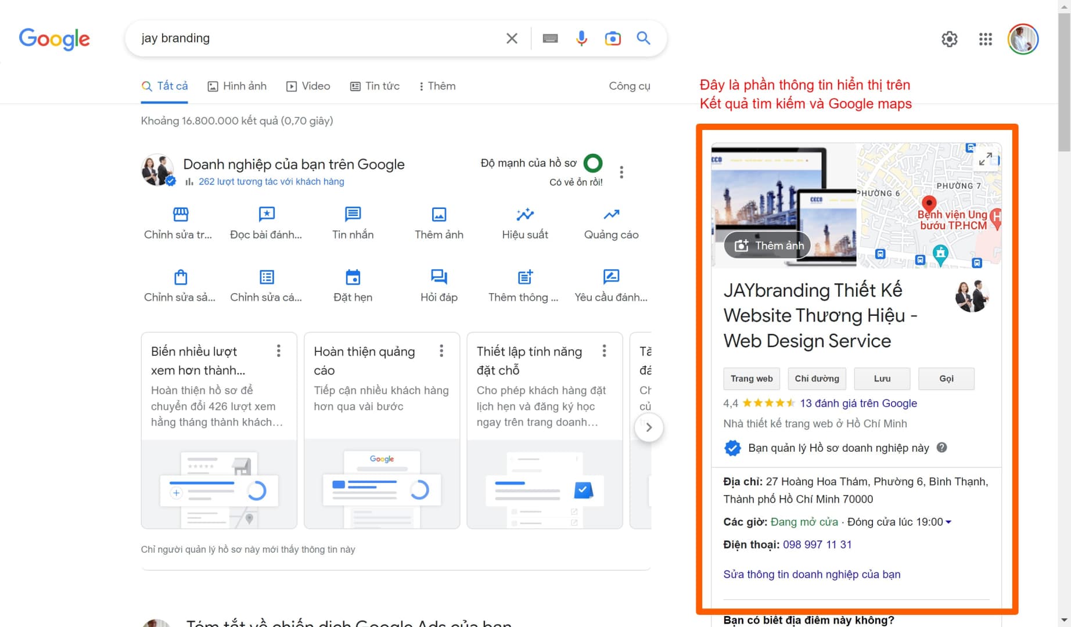The width and height of the screenshot is (1071, 627).
Task: Click the blue magnifier search button
Action: 644,38
